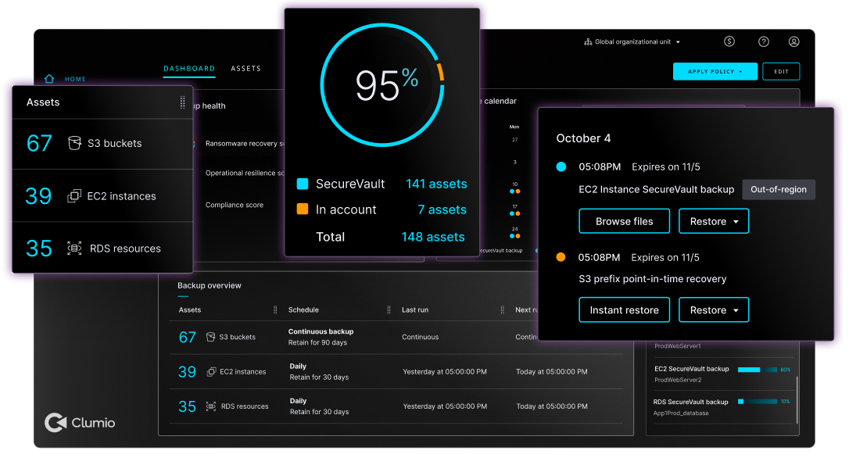Open Global organizational unit dropdown
This screenshot has height=465, width=849.
632,42
